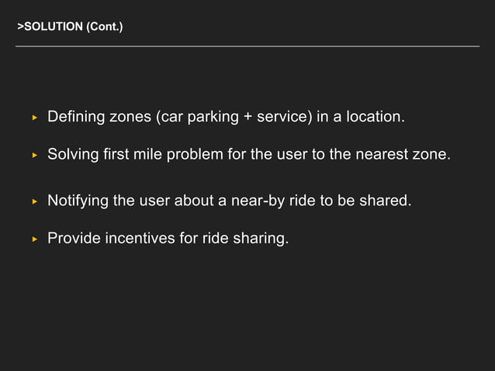Click the horizontal divider line under the title

click(247, 46)
